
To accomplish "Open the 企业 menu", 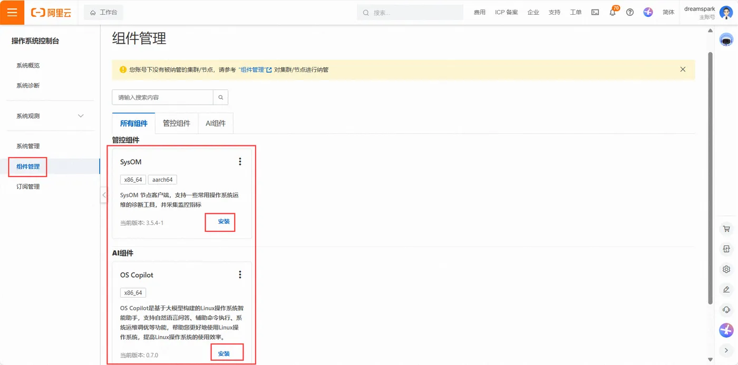I will pyautogui.click(x=533, y=12).
